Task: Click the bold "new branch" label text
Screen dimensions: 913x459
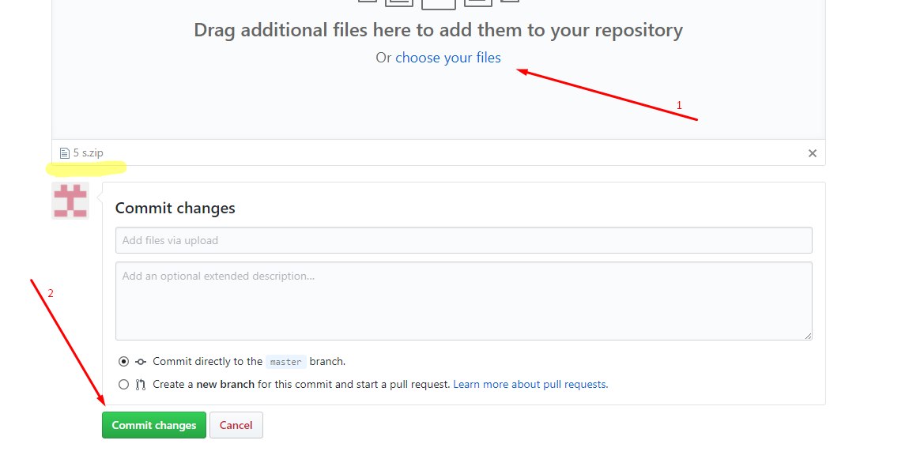Action: 225,385
